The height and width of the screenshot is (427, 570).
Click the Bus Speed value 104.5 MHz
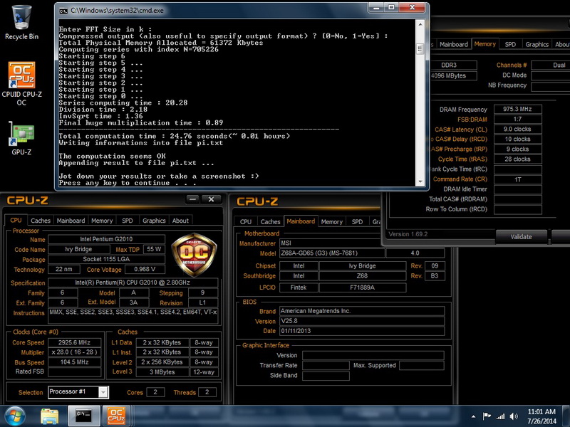pyautogui.click(x=74, y=362)
